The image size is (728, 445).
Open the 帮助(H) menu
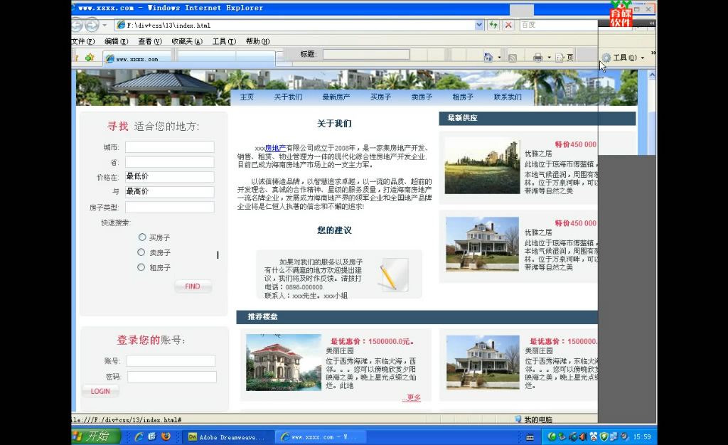(x=257, y=41)
